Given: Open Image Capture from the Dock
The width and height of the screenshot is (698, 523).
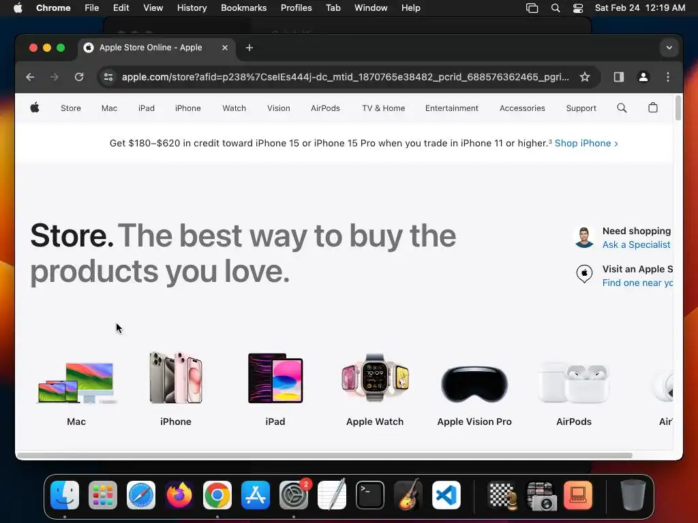Looking at the screenshot, I should pyautogui.click(x=541, y=495).
